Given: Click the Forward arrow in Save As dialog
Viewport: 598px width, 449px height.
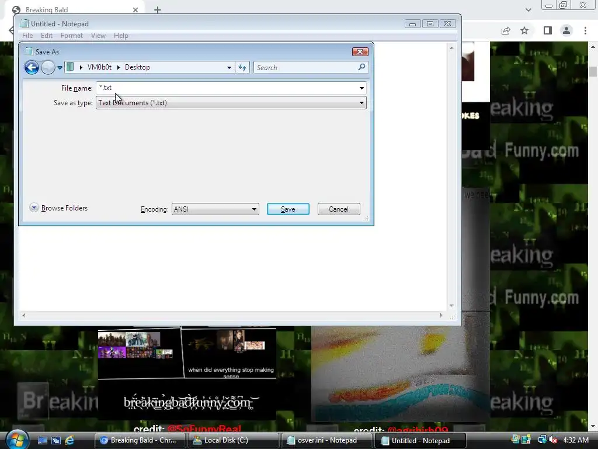Looking at the screenshot, I should click(x=48, y=68).
